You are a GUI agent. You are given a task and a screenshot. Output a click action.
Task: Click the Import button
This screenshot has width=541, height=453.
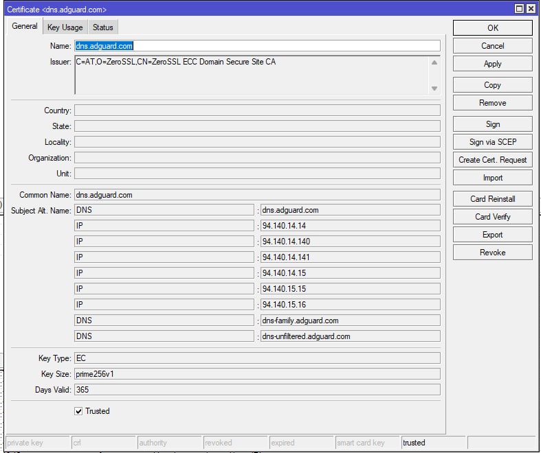click(x=492, y=178)
